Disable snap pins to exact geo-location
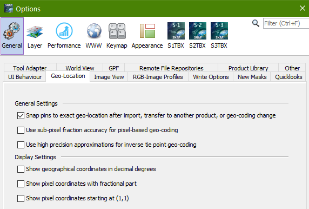Screen dimensions: 309x209 tap(21, 115)
